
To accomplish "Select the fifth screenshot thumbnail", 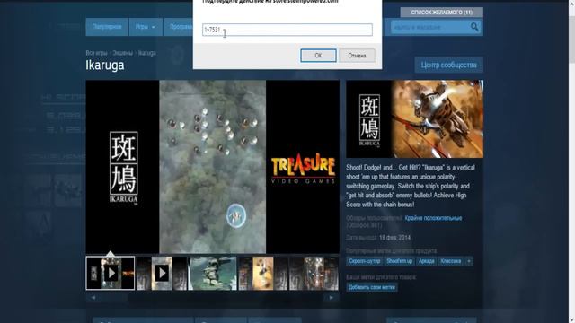I will (x=314, y=273).
